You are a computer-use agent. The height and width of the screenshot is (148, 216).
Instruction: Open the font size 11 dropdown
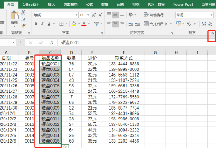click(x=88, y=15)
